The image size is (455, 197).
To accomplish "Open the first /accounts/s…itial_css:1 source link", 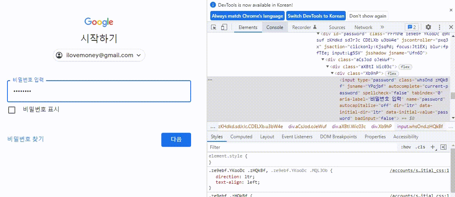I will pyautogui.click(x=419, y=171).
